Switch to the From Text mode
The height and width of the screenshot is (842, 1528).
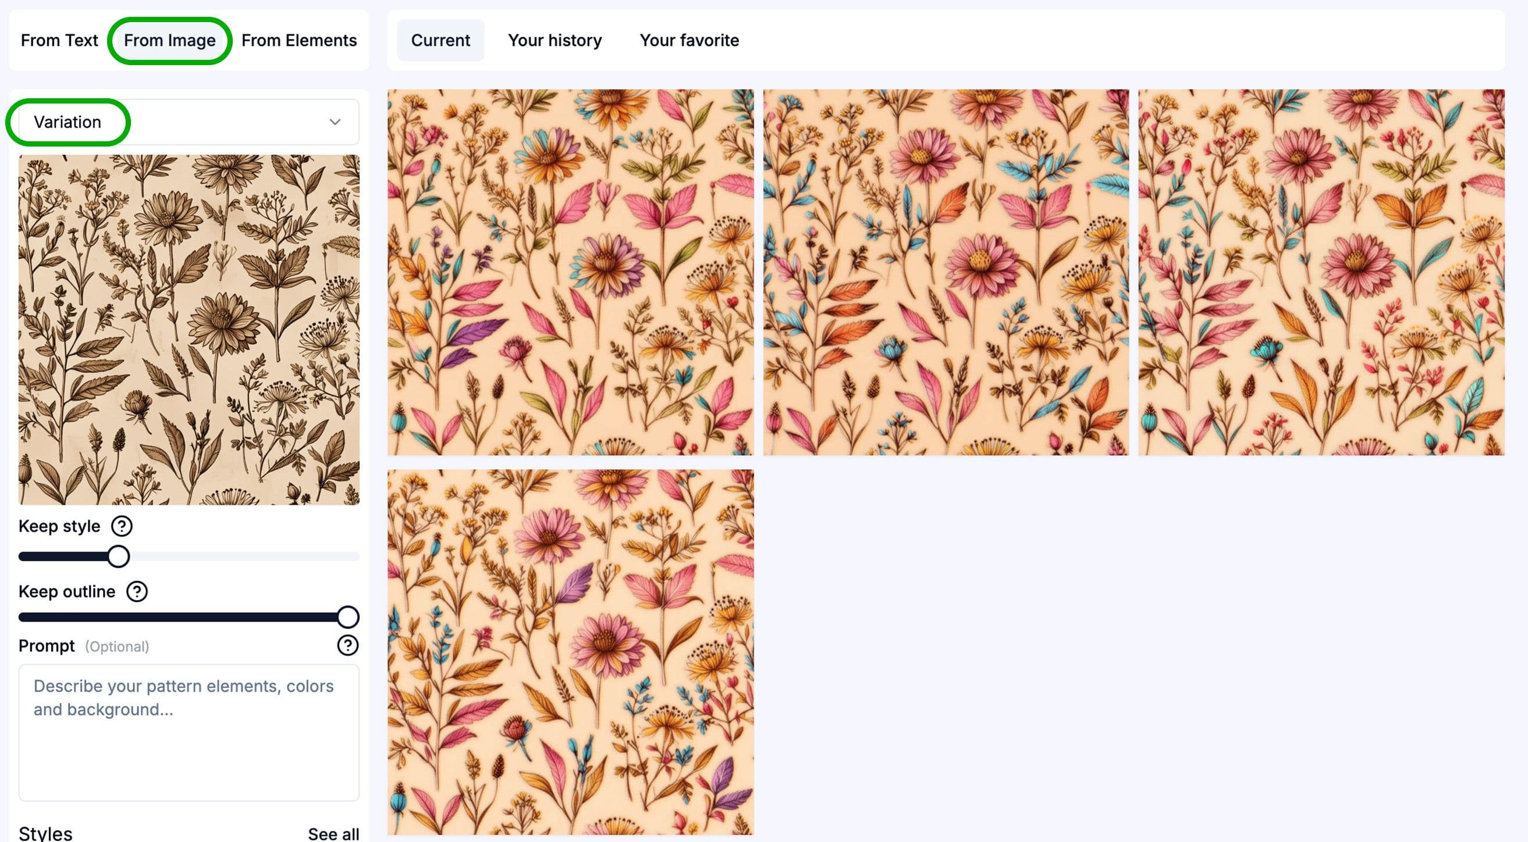click(59, 40)
